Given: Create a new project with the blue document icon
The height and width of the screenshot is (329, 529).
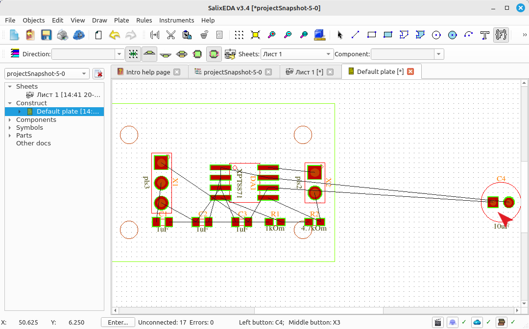Looking at the screenshot, I should (14, 35).
